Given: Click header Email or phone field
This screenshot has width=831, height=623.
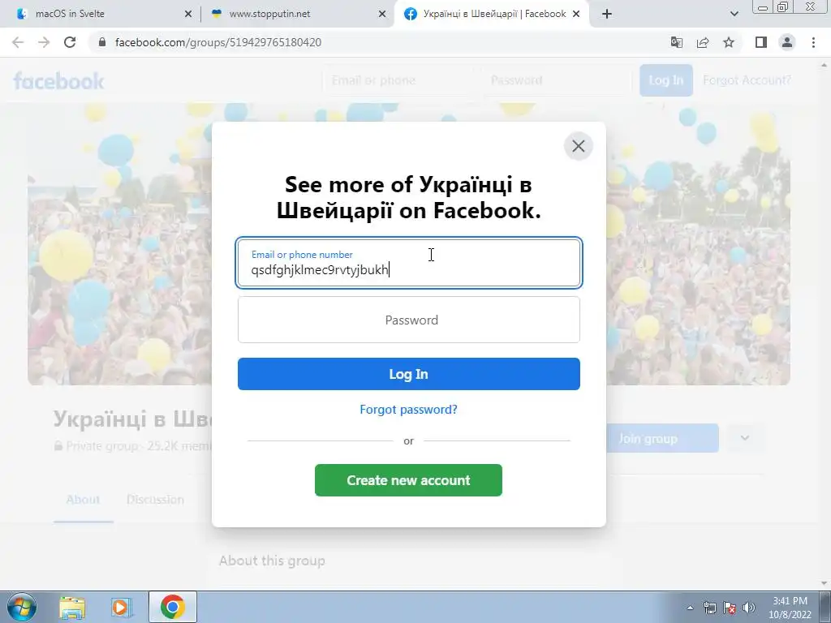Looking at the screenshot, I should [398, 80].
